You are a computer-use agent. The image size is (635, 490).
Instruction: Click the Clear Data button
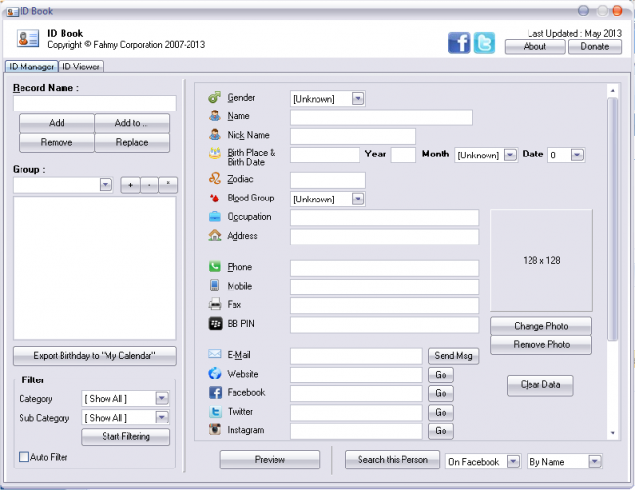tap(540, 385)
